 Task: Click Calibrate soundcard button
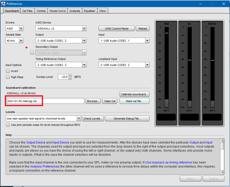tap(135, 94)
